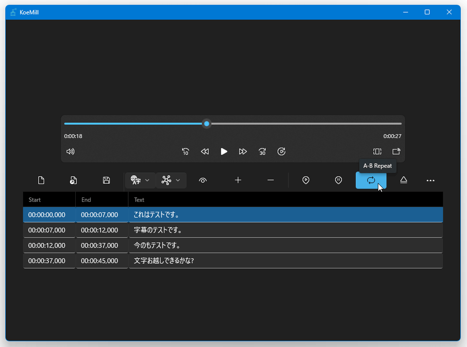The width and height of the screenshot is (467, 347).
Task: Open the three-dots more options menu
Action: pos(430,180)
